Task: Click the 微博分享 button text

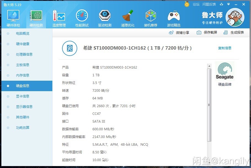Action: (x=183, y=32)
